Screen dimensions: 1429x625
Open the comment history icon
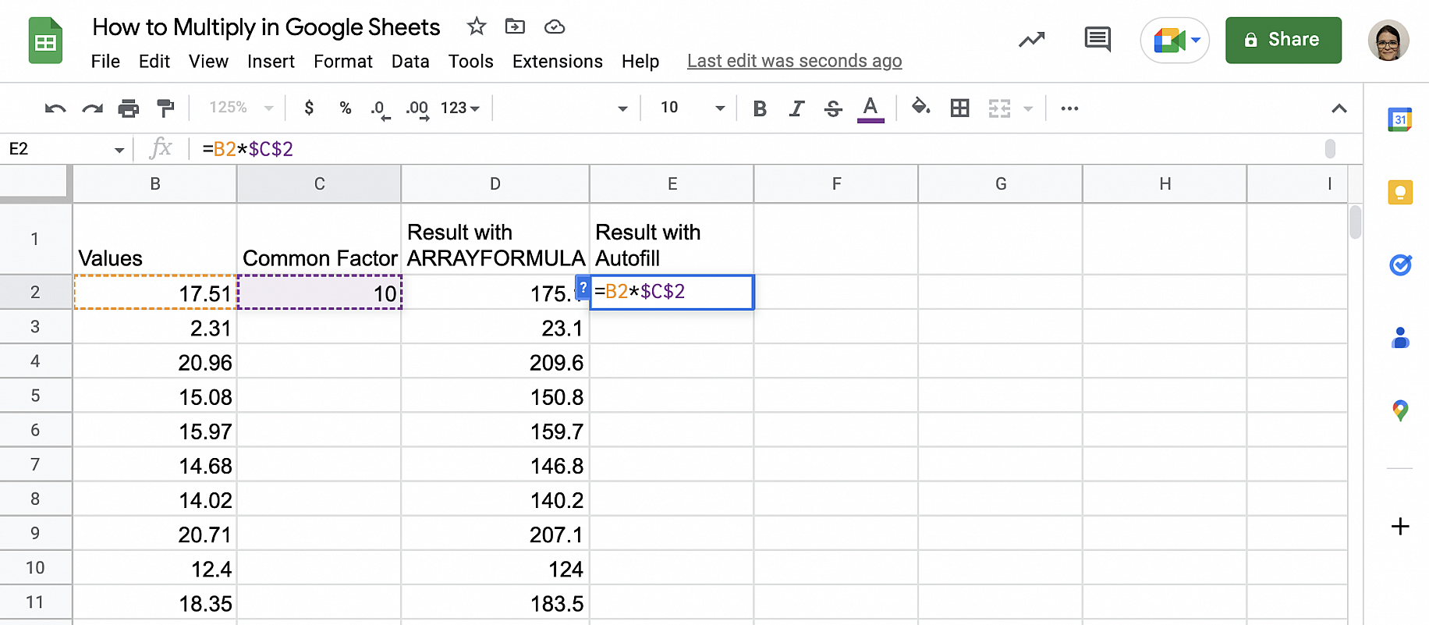[x=1097, y=39]
